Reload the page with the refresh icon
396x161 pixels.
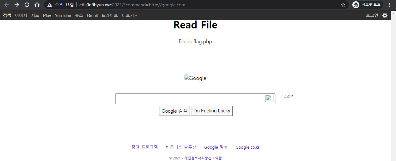point(27,5)
